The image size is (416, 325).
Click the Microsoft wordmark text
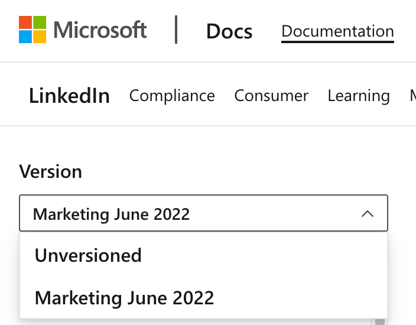(100, 30)
